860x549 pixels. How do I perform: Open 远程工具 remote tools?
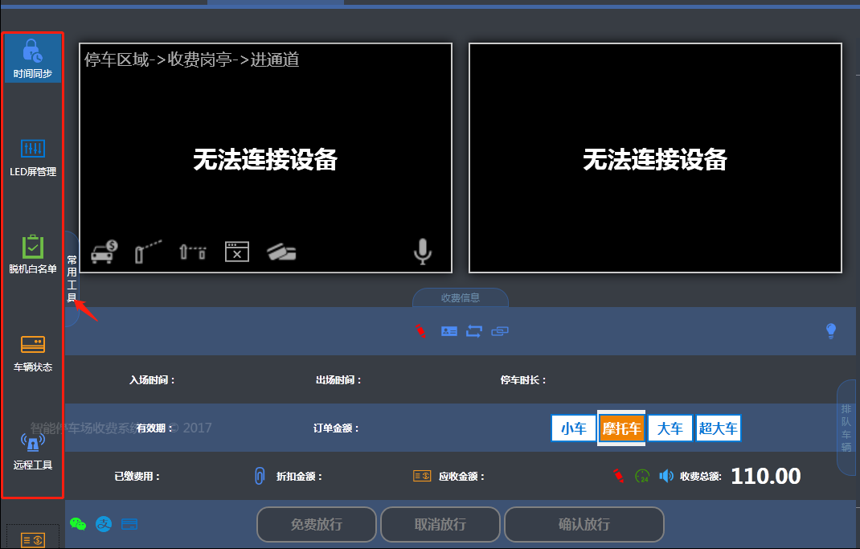(33, 451)
